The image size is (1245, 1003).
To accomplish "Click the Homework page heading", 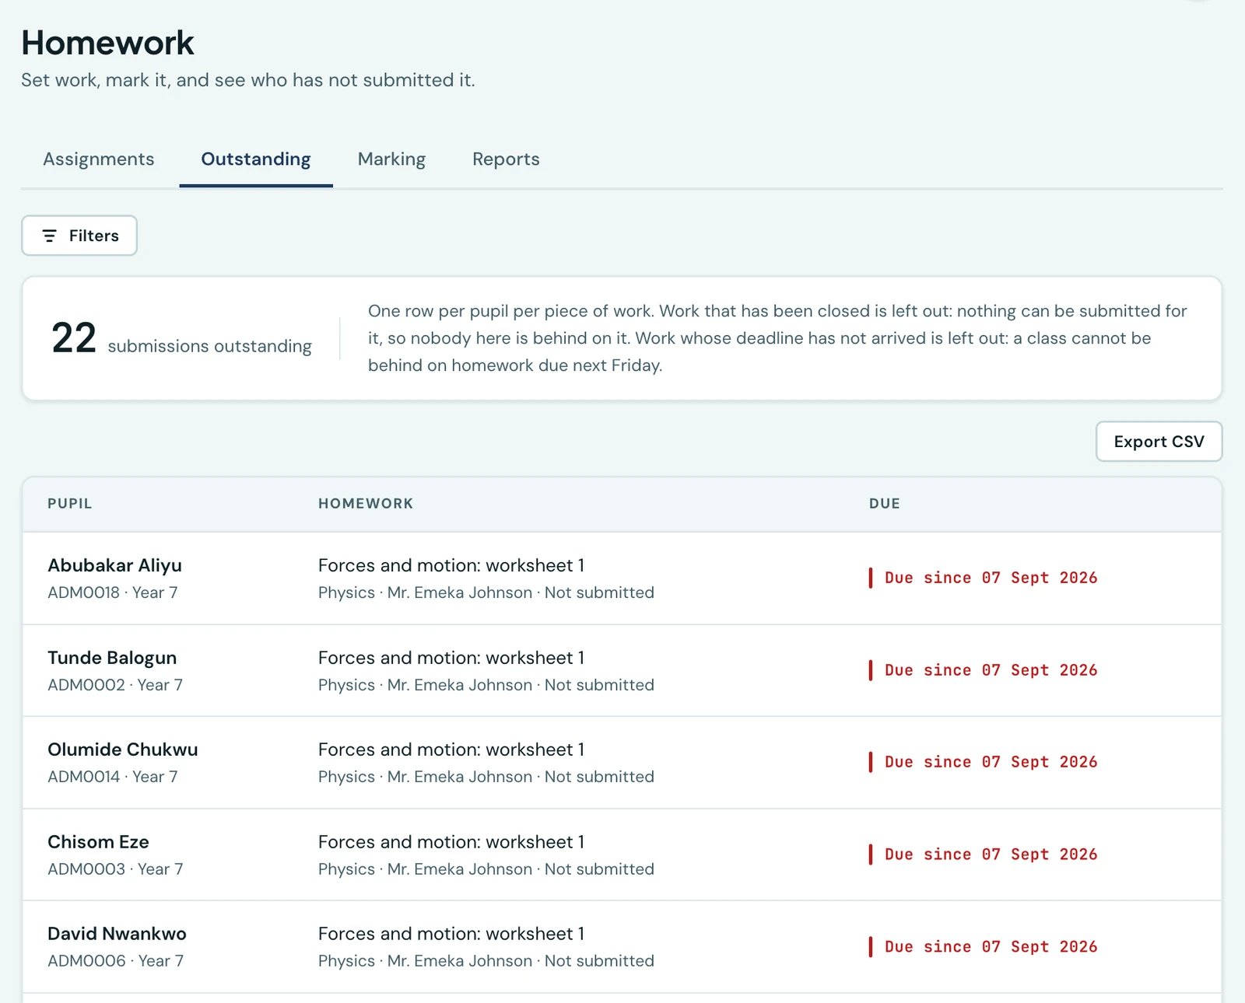I will (x=107, y=43).
